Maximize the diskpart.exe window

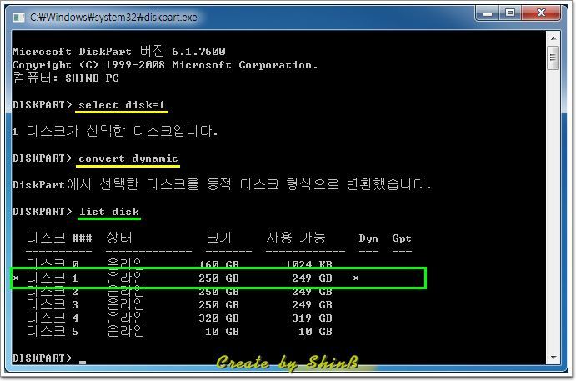pyautogui.click(x=510, y=13)
